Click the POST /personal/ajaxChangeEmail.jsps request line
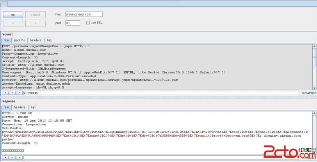Image resolution: width=317 pixels, height=162 pixels. 46,46
